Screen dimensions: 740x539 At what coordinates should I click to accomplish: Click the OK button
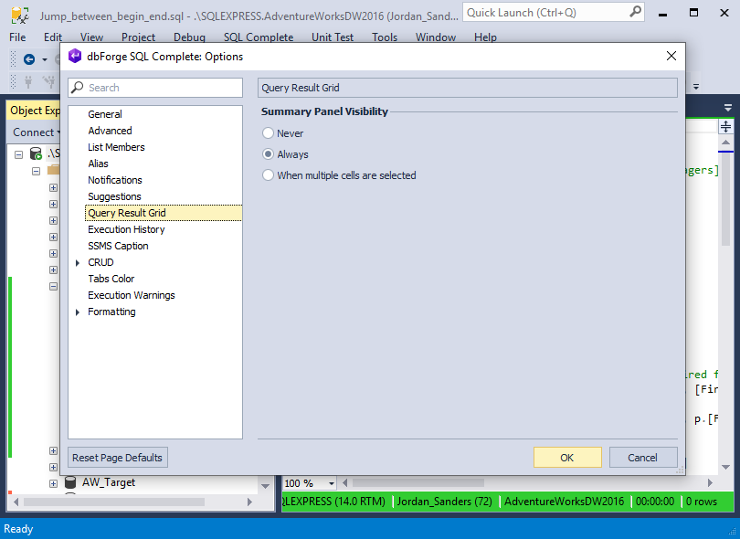click(567, 458)
